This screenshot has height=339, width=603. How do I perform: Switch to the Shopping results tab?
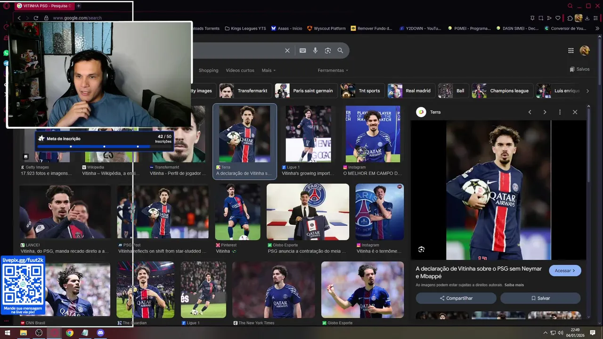[208, 70]
